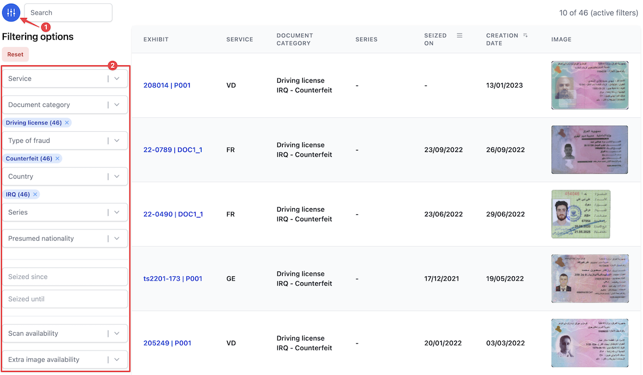Open exhibit 208014 | P001 link
The width and height of the screenshot is (643, 375).
(x=167, y=86)
